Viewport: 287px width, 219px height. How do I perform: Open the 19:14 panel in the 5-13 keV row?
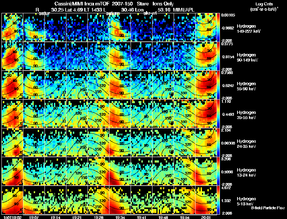tap(56, 200)
